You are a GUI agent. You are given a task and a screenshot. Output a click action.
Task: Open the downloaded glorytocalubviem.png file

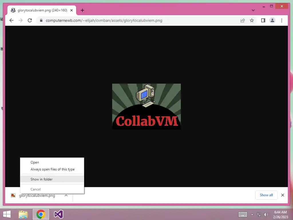click(37, 195)
